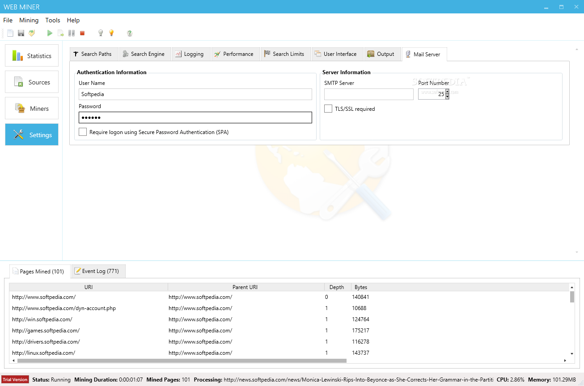Select the http://drivers.softpedia.com/ URI row
584x386 pixels.
tap(46, 342)
